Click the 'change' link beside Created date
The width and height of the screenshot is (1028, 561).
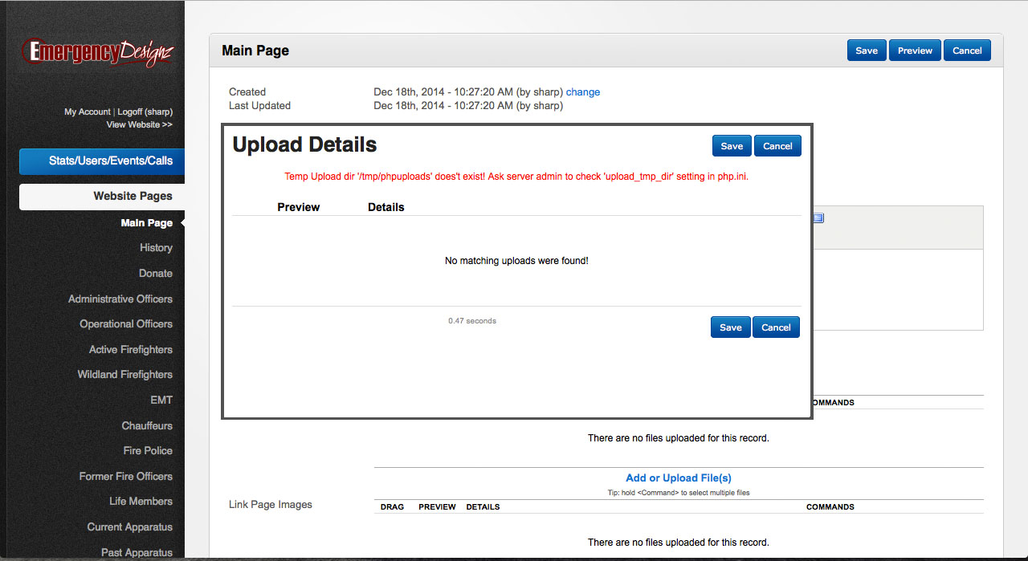pyautogui.click(x=583, y=91)
